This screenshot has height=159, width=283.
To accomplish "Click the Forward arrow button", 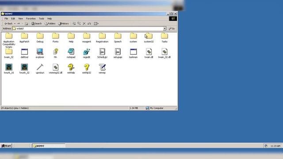I will coord(19,23).
